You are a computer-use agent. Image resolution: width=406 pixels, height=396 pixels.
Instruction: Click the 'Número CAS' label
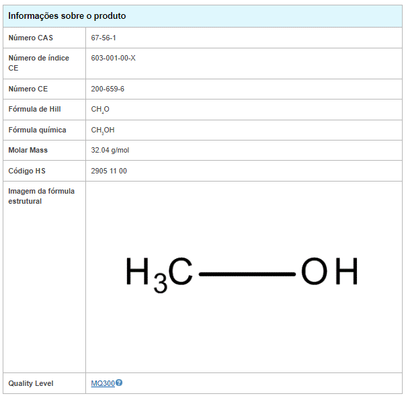(x=30, y=38)
